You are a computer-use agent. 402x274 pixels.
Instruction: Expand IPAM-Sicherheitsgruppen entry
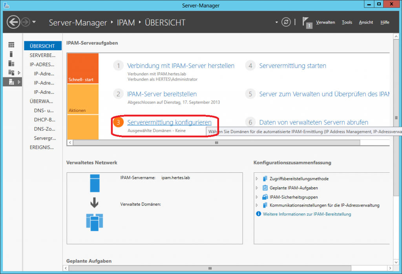coord(257,197)
